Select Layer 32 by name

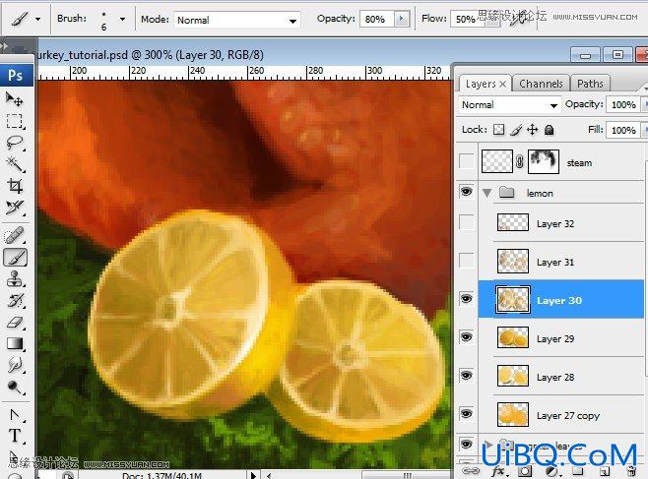(555, 223)
